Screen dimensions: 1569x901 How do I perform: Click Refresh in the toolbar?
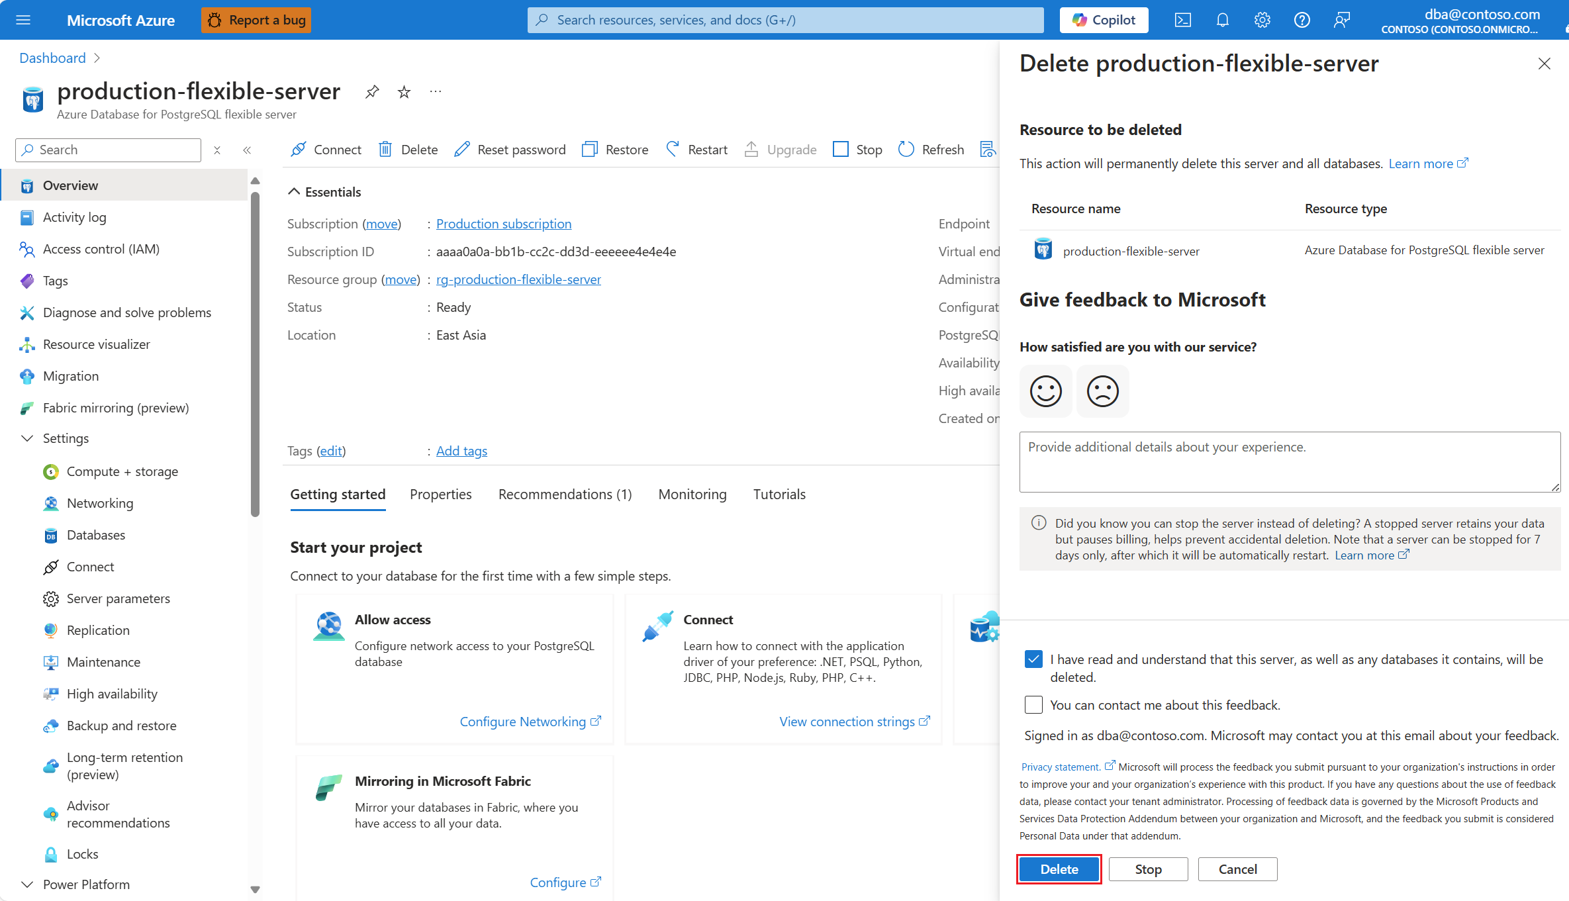click(931, 150)
